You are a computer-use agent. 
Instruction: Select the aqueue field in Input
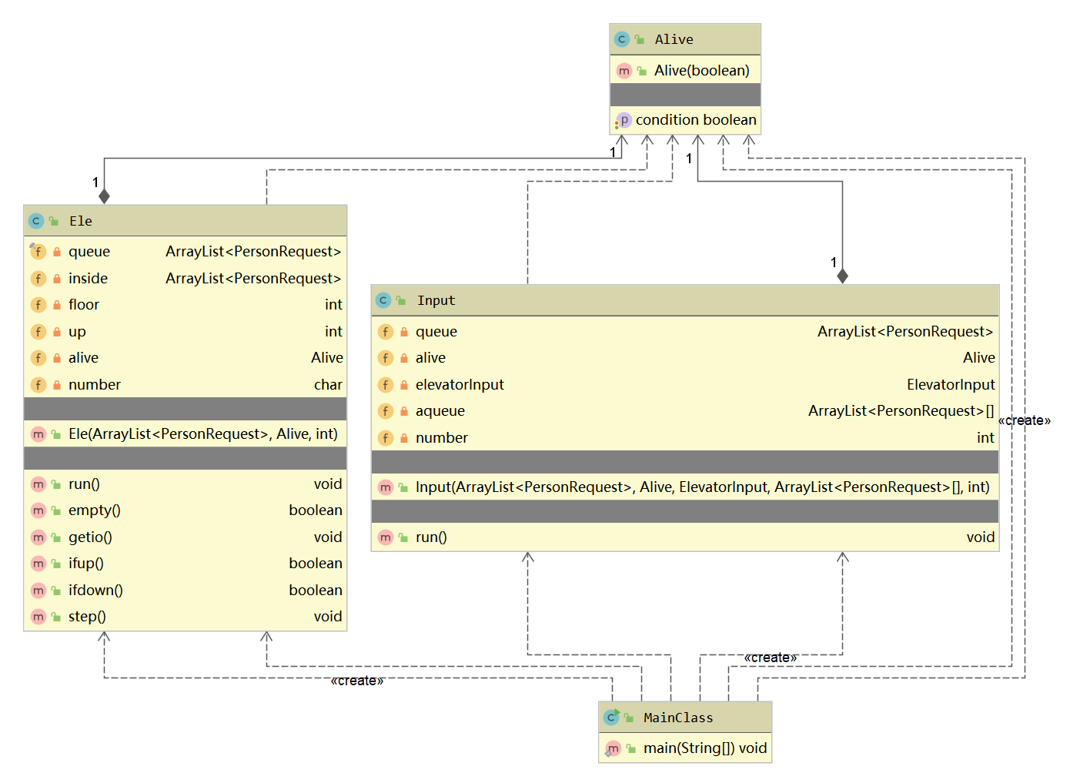pyautogui.click(x=685, y=411)
